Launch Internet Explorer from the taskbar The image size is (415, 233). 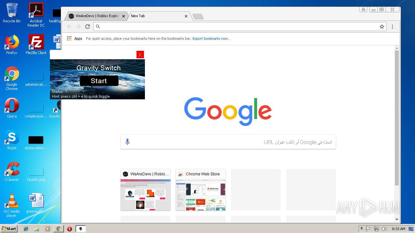pyautogui.click(x=26, y=229)
